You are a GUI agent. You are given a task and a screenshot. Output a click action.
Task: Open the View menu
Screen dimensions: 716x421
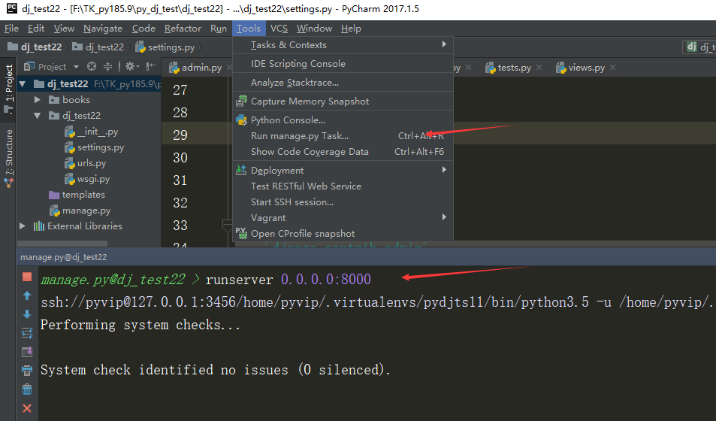point(64,29)
